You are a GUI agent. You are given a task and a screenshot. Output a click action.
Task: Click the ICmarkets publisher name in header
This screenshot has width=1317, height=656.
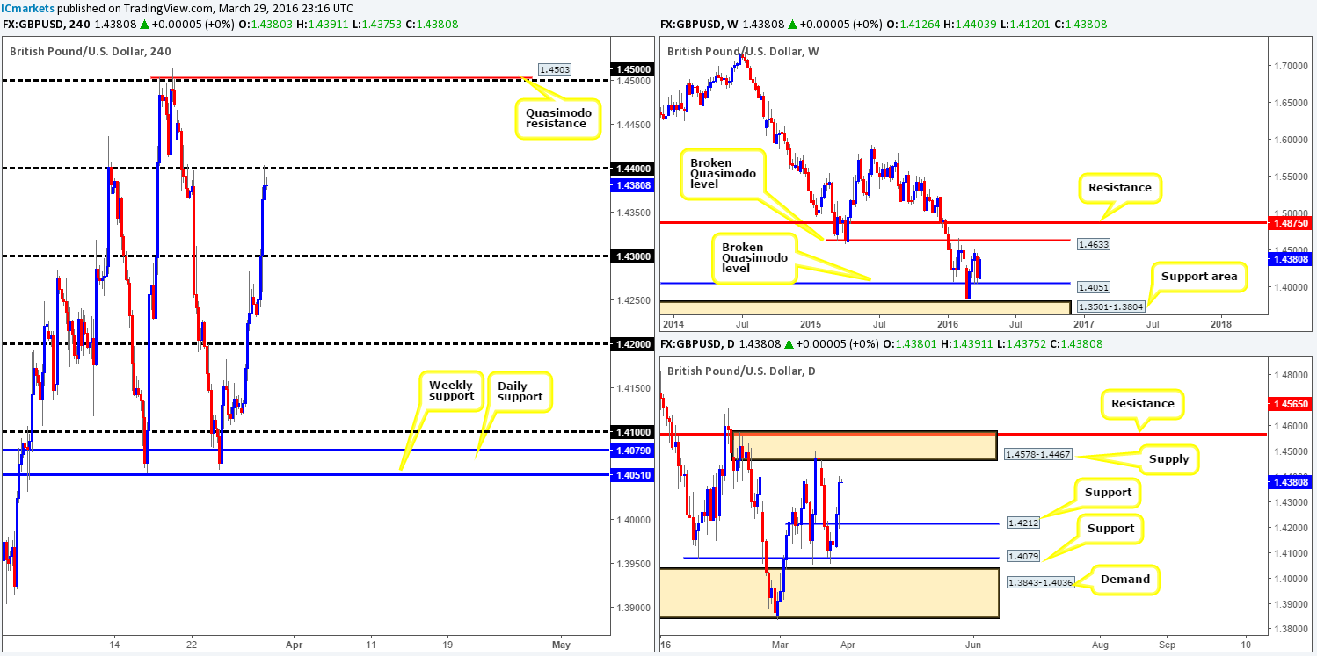(x=27, y=8)
